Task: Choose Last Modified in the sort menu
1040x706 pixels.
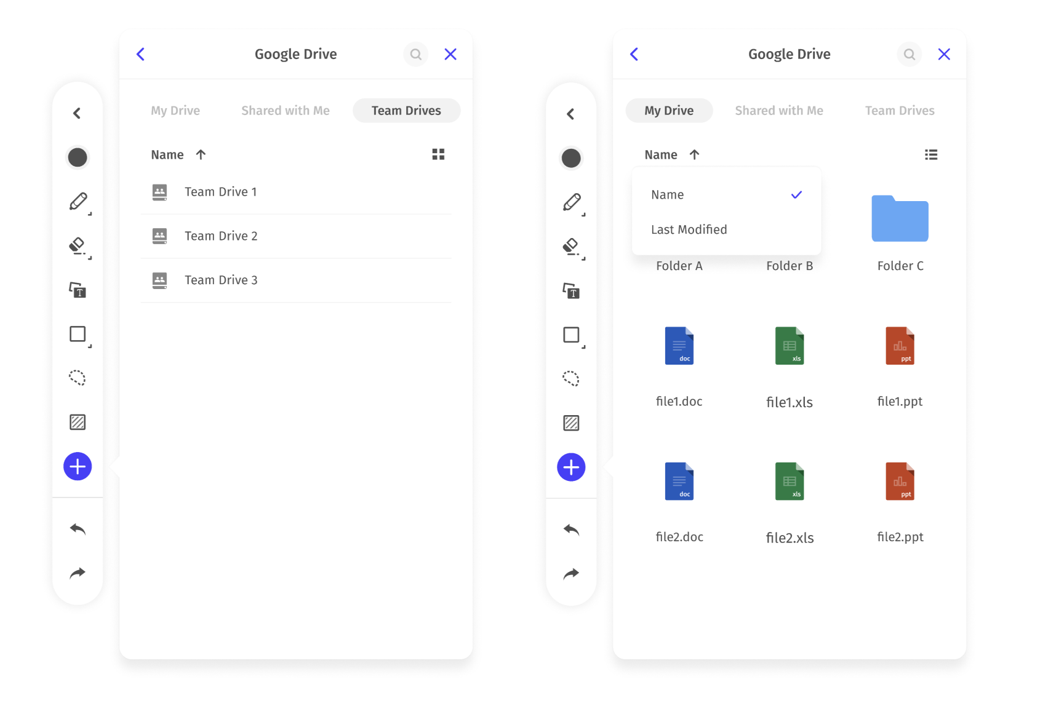Action: click(x=689, y=229)
